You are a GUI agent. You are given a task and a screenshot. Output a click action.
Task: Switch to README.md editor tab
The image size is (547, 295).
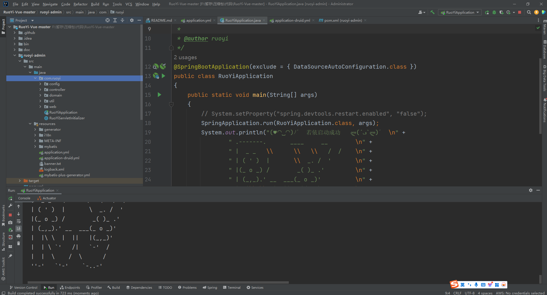pos(161,20)
